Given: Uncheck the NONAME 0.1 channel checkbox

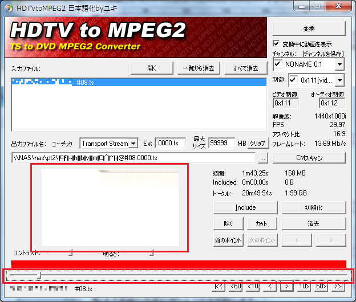Looking at the screenshot, I should 278,64.
